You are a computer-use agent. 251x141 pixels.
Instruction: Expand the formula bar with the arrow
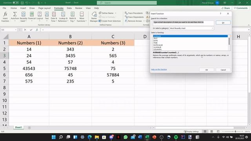pos(249,30)
